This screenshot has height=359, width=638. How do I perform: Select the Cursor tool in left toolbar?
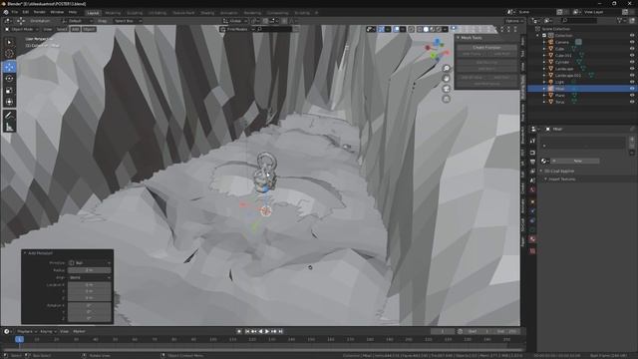click(x=9, y=54)
